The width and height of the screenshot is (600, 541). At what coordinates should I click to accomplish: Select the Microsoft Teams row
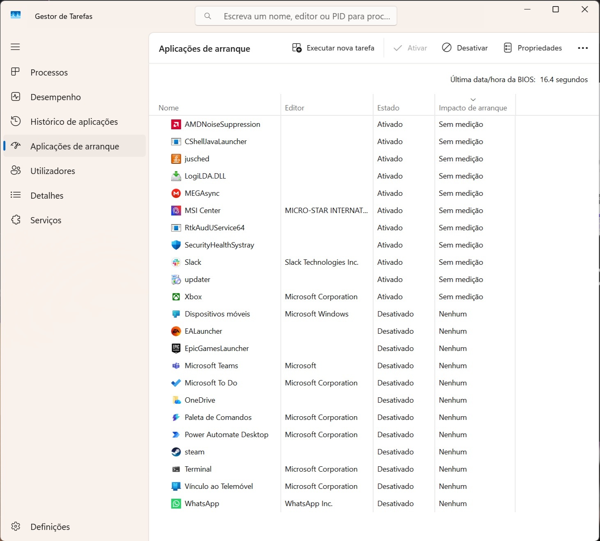(x=211, y=366)
